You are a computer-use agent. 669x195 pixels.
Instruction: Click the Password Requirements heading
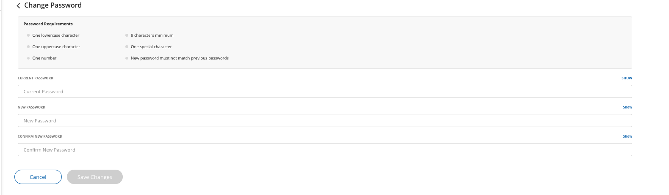[48, 24]
